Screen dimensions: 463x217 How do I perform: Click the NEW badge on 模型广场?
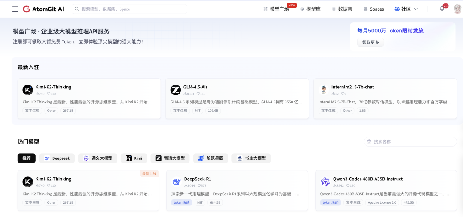tap(292, 5)
